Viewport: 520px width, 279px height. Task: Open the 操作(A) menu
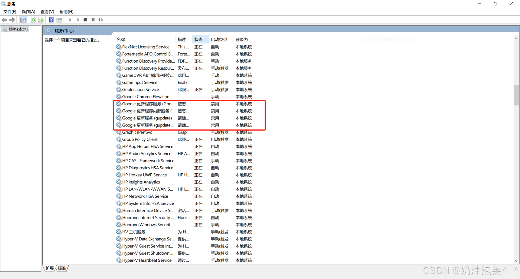point(28,12)
